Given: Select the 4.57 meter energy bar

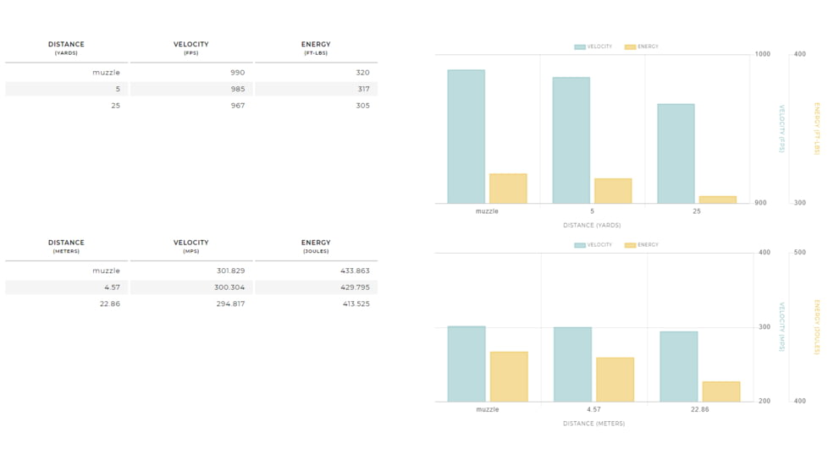Looking at the screenshot, I should pos(615,380).
